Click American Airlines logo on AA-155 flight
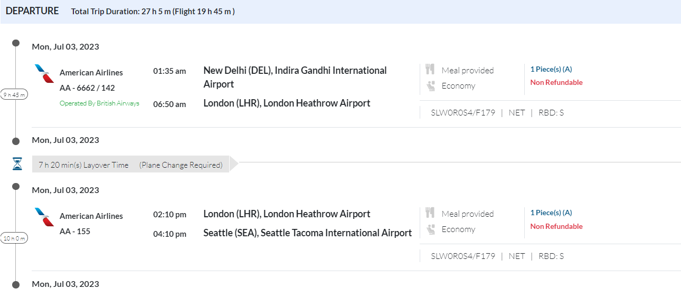 (44, 217)
